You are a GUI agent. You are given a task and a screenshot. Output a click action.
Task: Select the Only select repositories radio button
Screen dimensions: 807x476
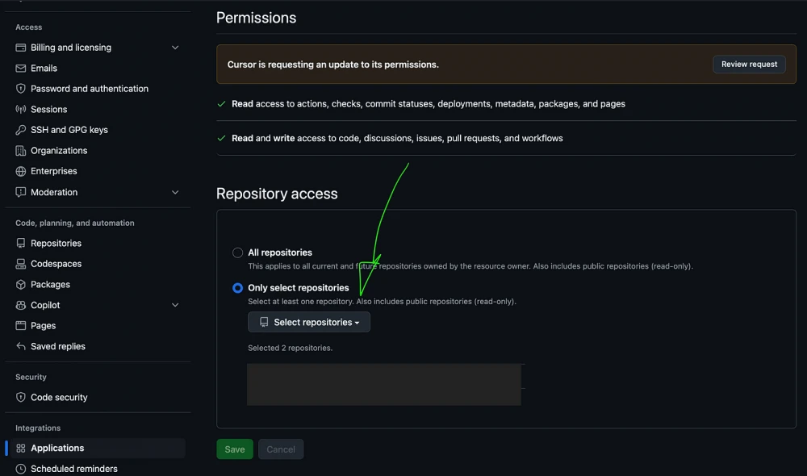(238, 288)
